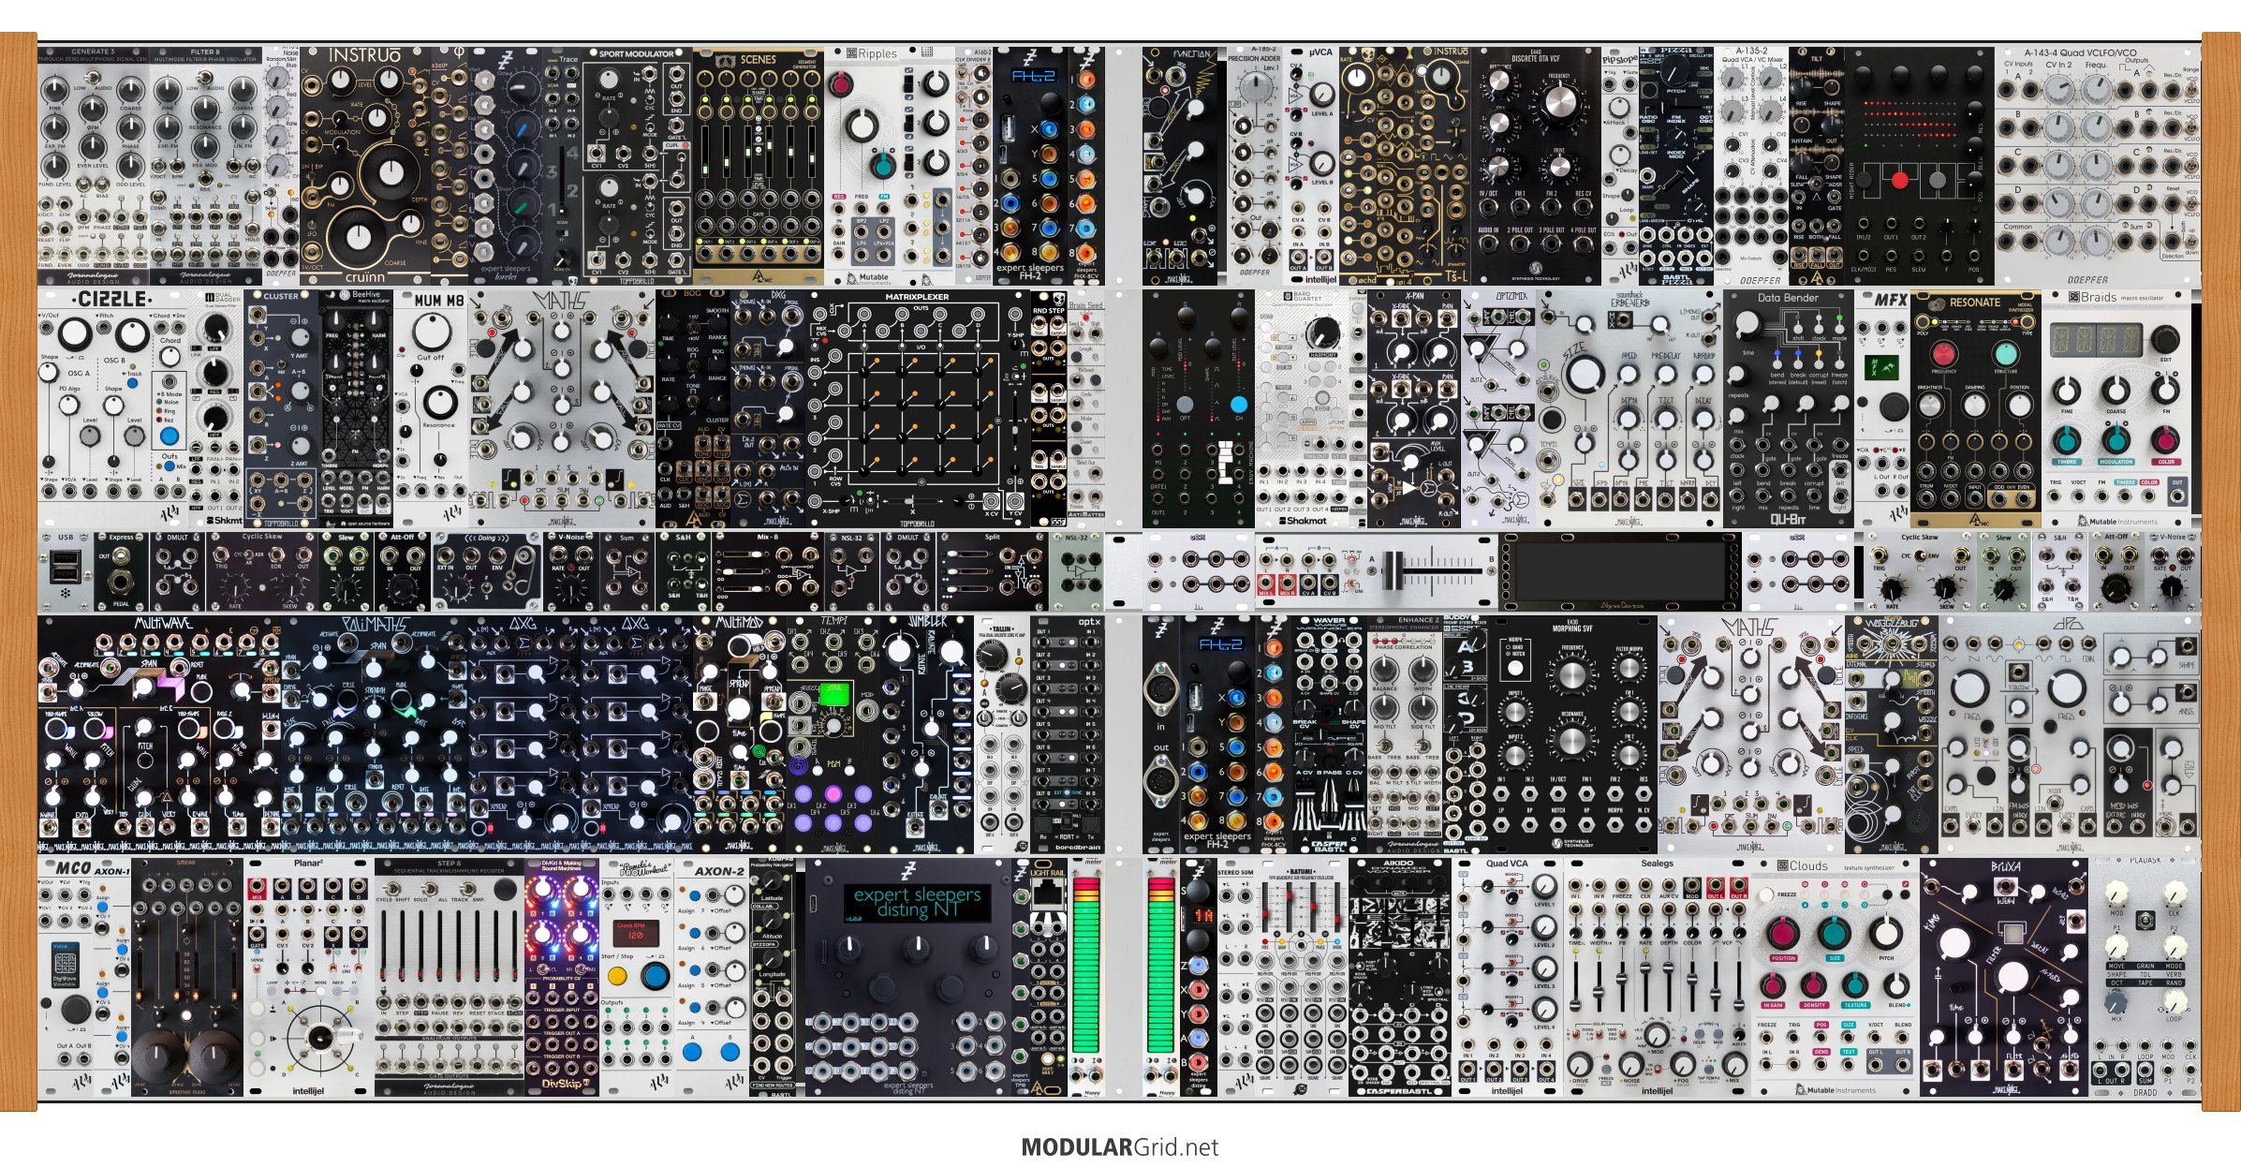Open the Instruo cruinn oscillator module
The width and height of the screenshot is (2241, 1167).
click(x=365, y=166)
